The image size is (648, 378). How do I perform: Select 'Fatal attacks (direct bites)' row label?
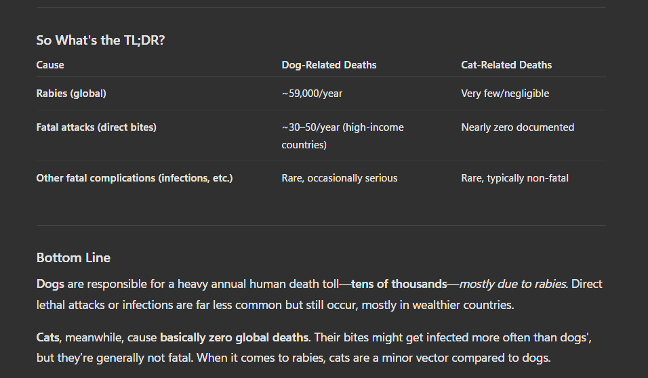96,127
